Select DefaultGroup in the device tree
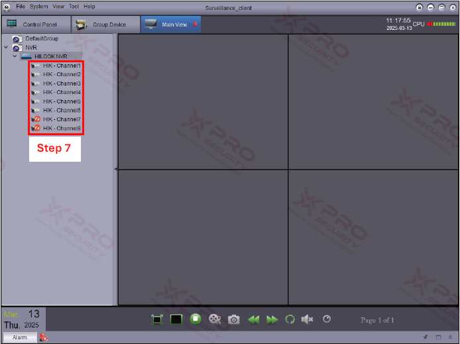 pos(42,38)
